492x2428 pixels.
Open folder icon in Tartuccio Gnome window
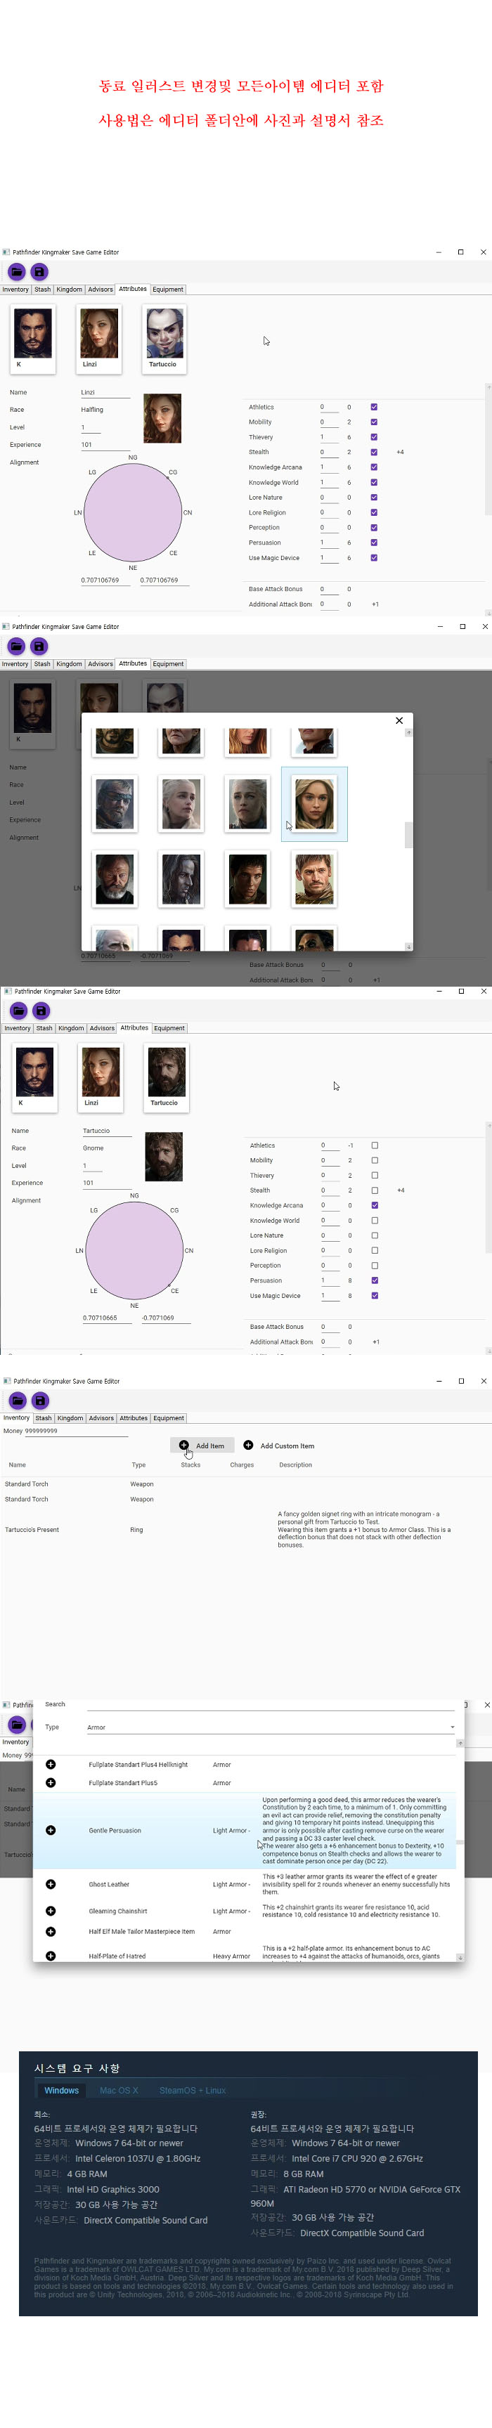pyautogui.click(x=18, y=1011)
